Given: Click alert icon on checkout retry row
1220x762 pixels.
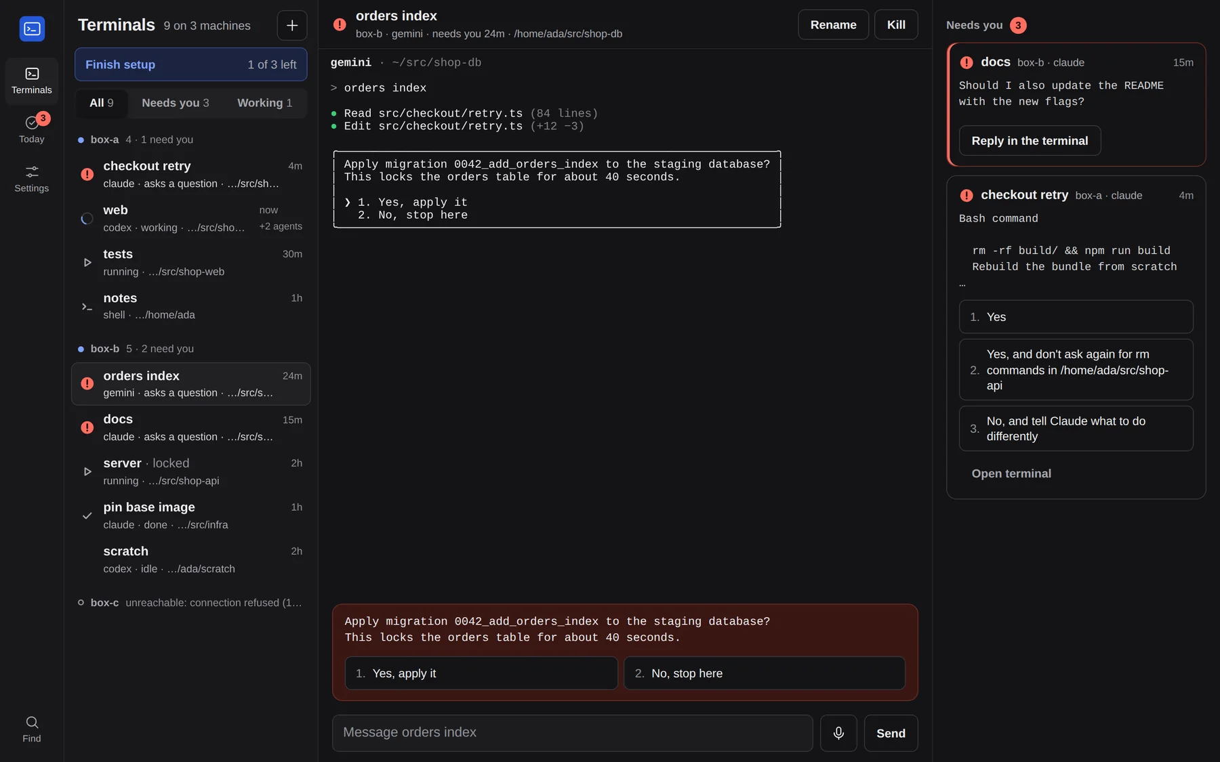Looking at the screenshot, I should click(87, 174).
